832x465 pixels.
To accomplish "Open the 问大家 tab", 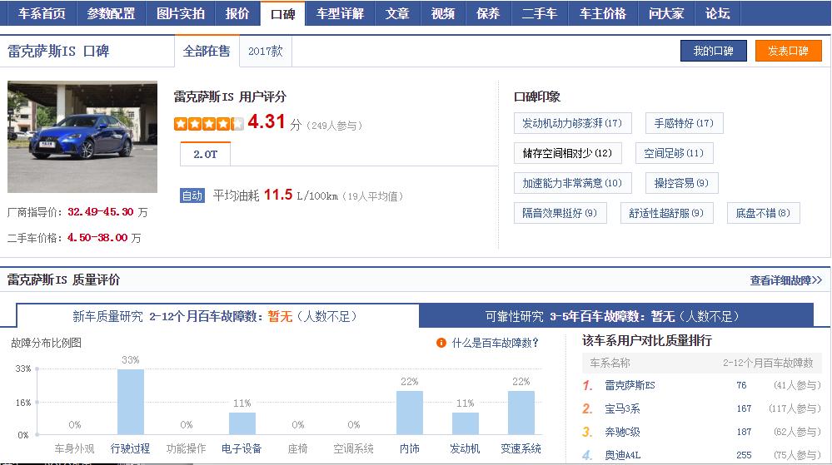I will 666,13.
